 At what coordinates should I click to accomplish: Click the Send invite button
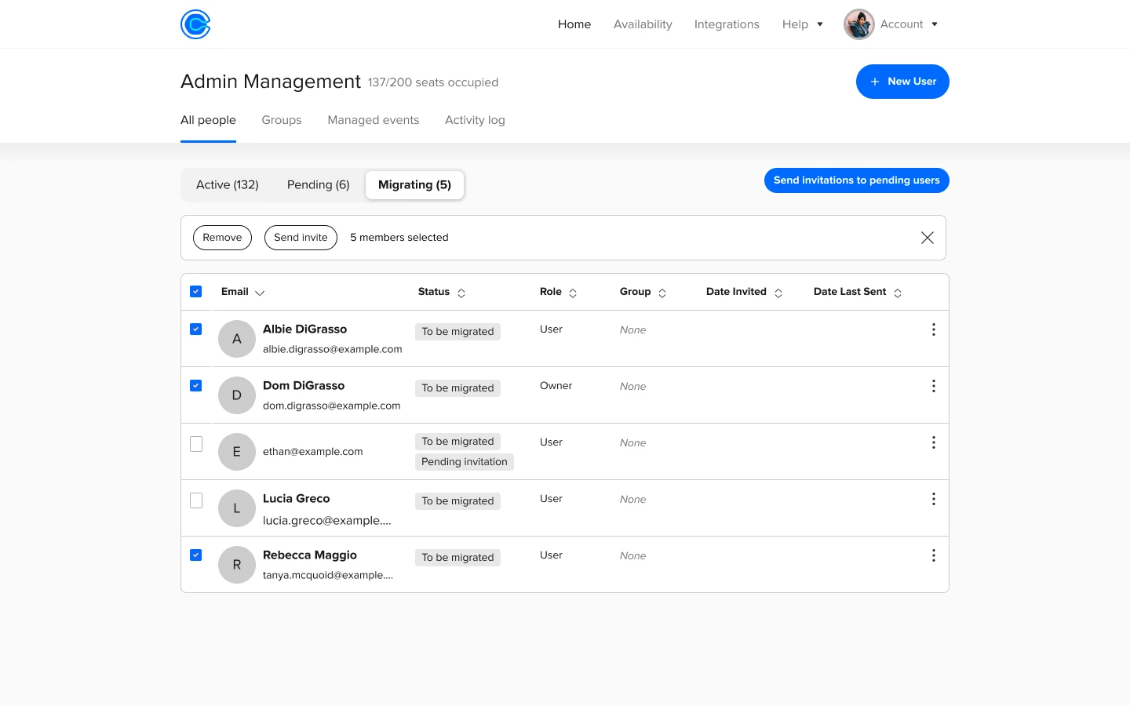coord(301,238)
